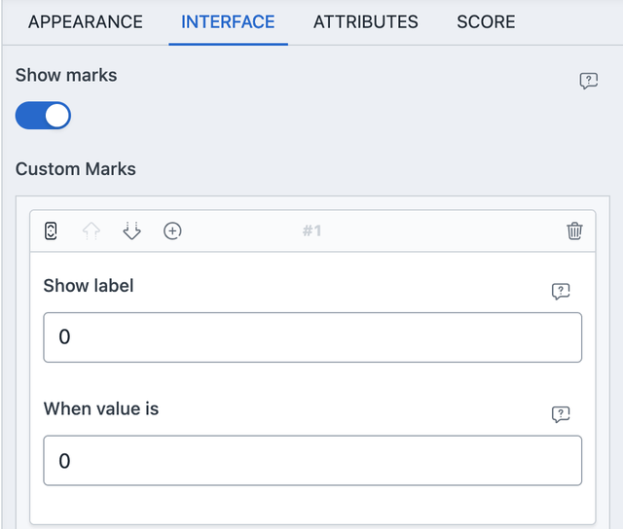This screenshot has width=623, height=529.
Task: Select the Interface tab
Action: coord(228,21)
